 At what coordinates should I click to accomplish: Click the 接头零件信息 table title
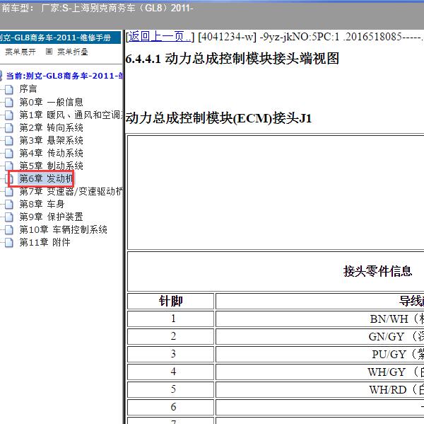pos(377,271)
